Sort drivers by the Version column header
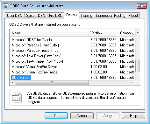150x124 pixels. tap(103, 33)
